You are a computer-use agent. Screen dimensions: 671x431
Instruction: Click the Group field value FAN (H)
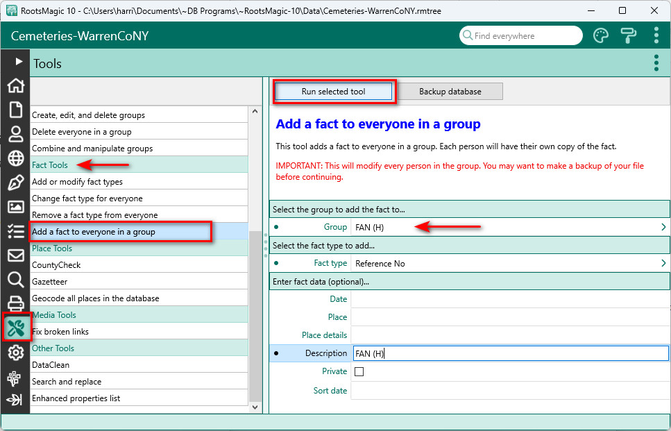coord(370,227)
